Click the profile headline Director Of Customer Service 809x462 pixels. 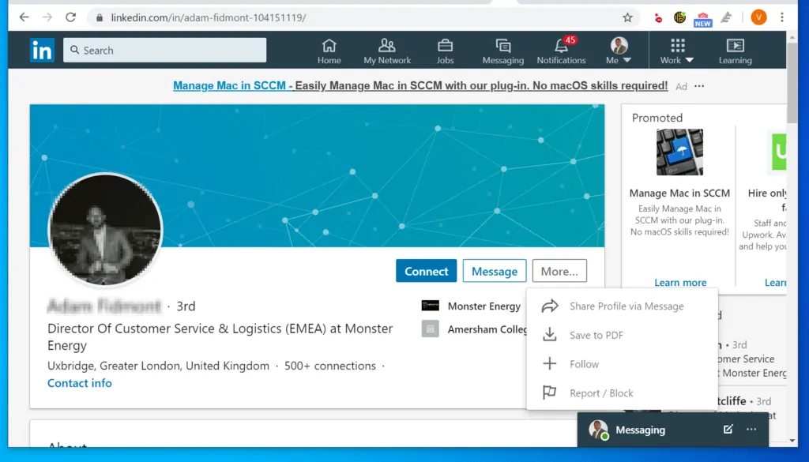pos(220,336)
